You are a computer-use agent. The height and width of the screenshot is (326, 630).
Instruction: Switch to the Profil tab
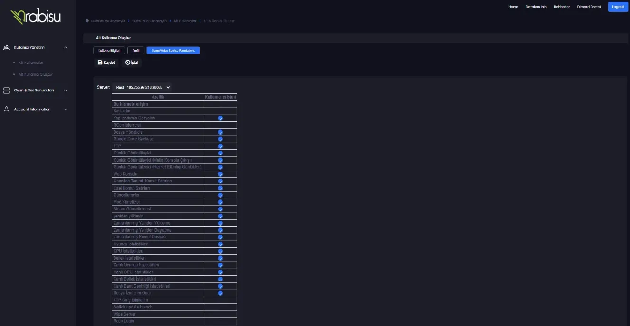[136, 50]
